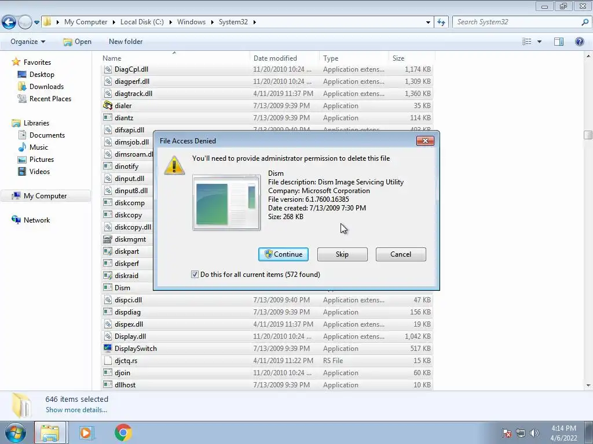
Task: Toggle the preview pane icon
Action: point(559,42)
